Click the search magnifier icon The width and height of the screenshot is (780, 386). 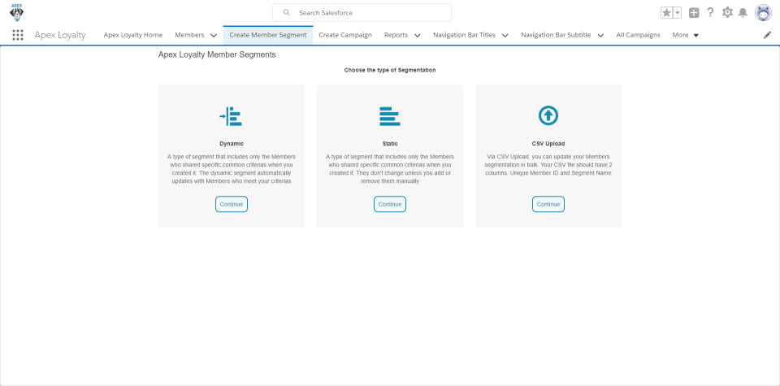tap(287, 12)
